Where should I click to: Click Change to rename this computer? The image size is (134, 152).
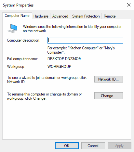(109, 96)
